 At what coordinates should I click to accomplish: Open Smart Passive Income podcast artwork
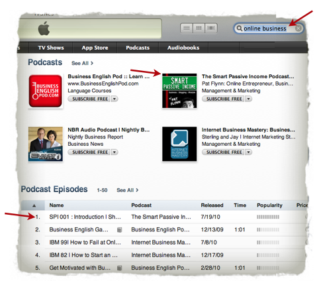[x=179, y=91]
